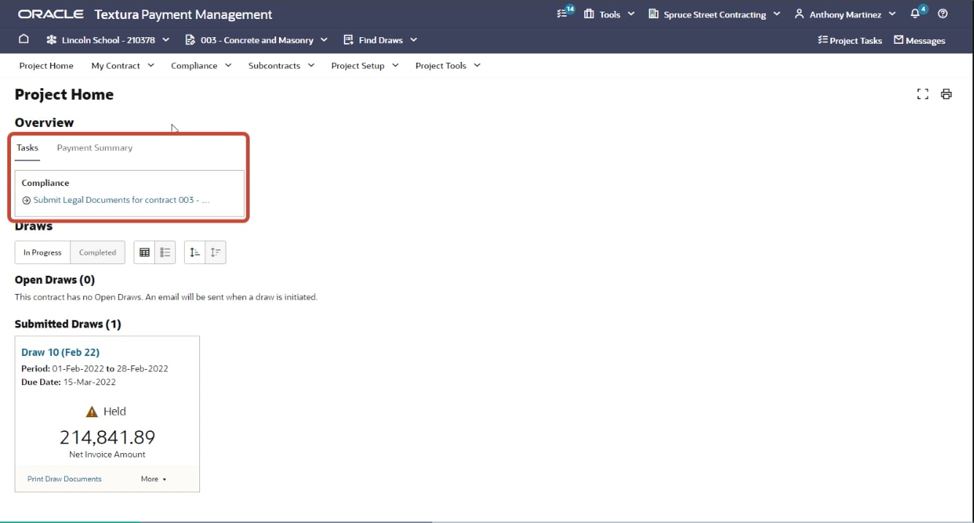Expand the 003 - Concrete and Masonry contract selector
Viewport: 974px width, 523px height.
(256, 40)
